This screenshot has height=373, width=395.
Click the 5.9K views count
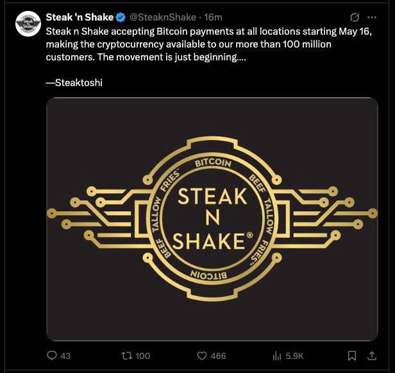[x=294, y=356]
